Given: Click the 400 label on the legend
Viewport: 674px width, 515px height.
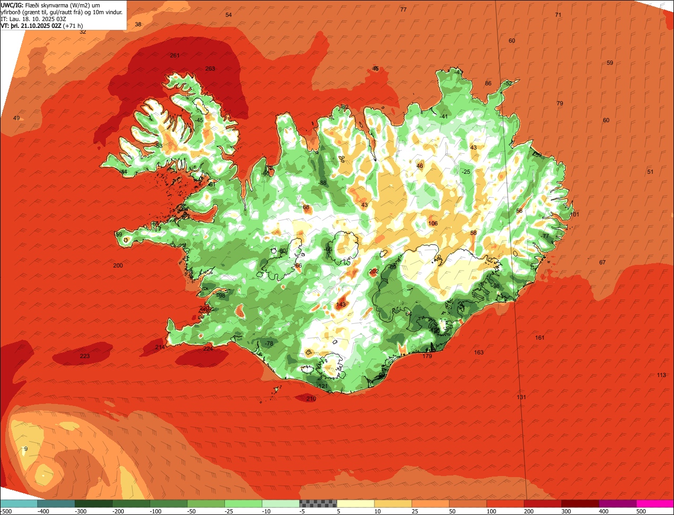Looking at the screenshot, I should click(x=604, y=511).
